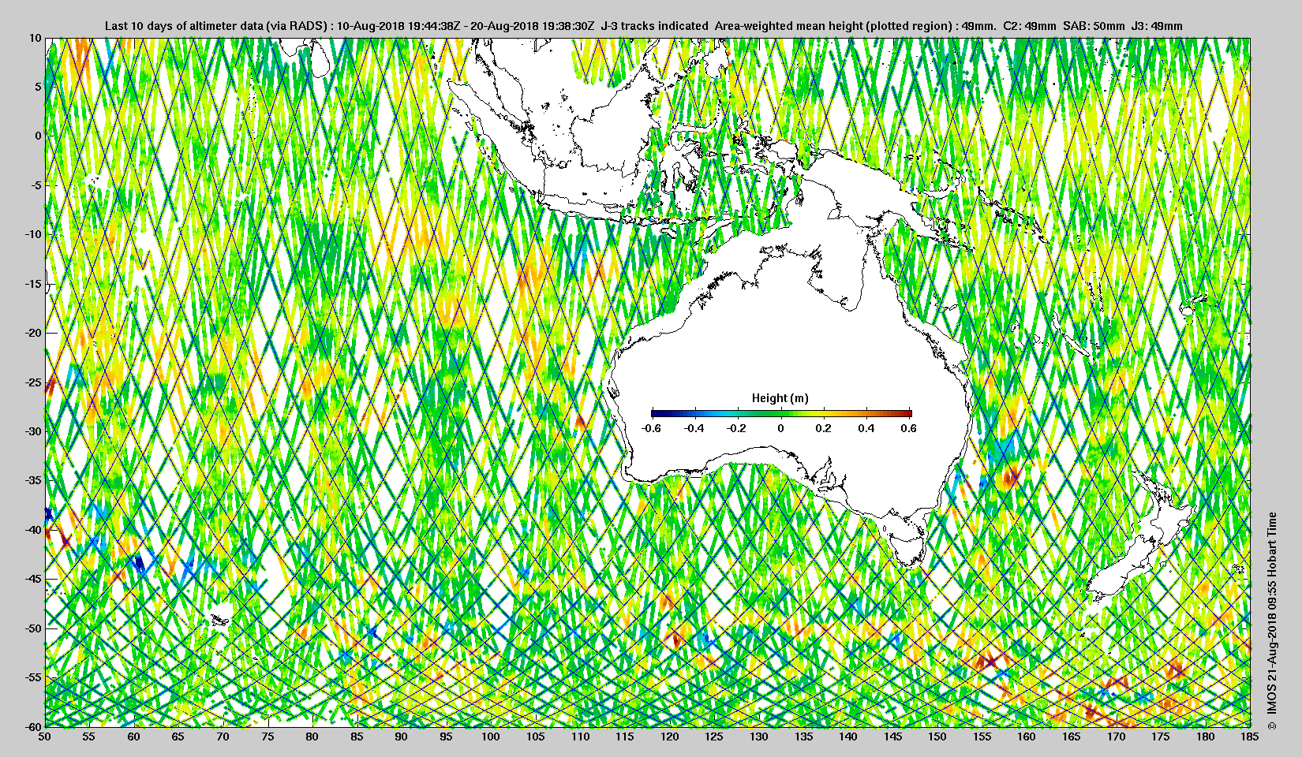
Task: Click longitude axis label '130'
Action: [758, 736]
